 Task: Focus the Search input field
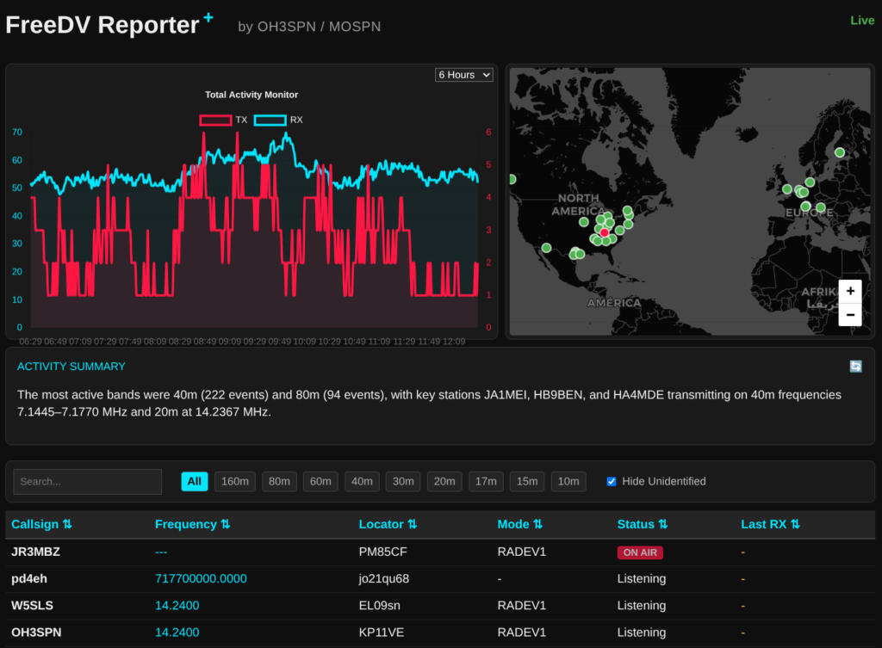tap(88, 482)
